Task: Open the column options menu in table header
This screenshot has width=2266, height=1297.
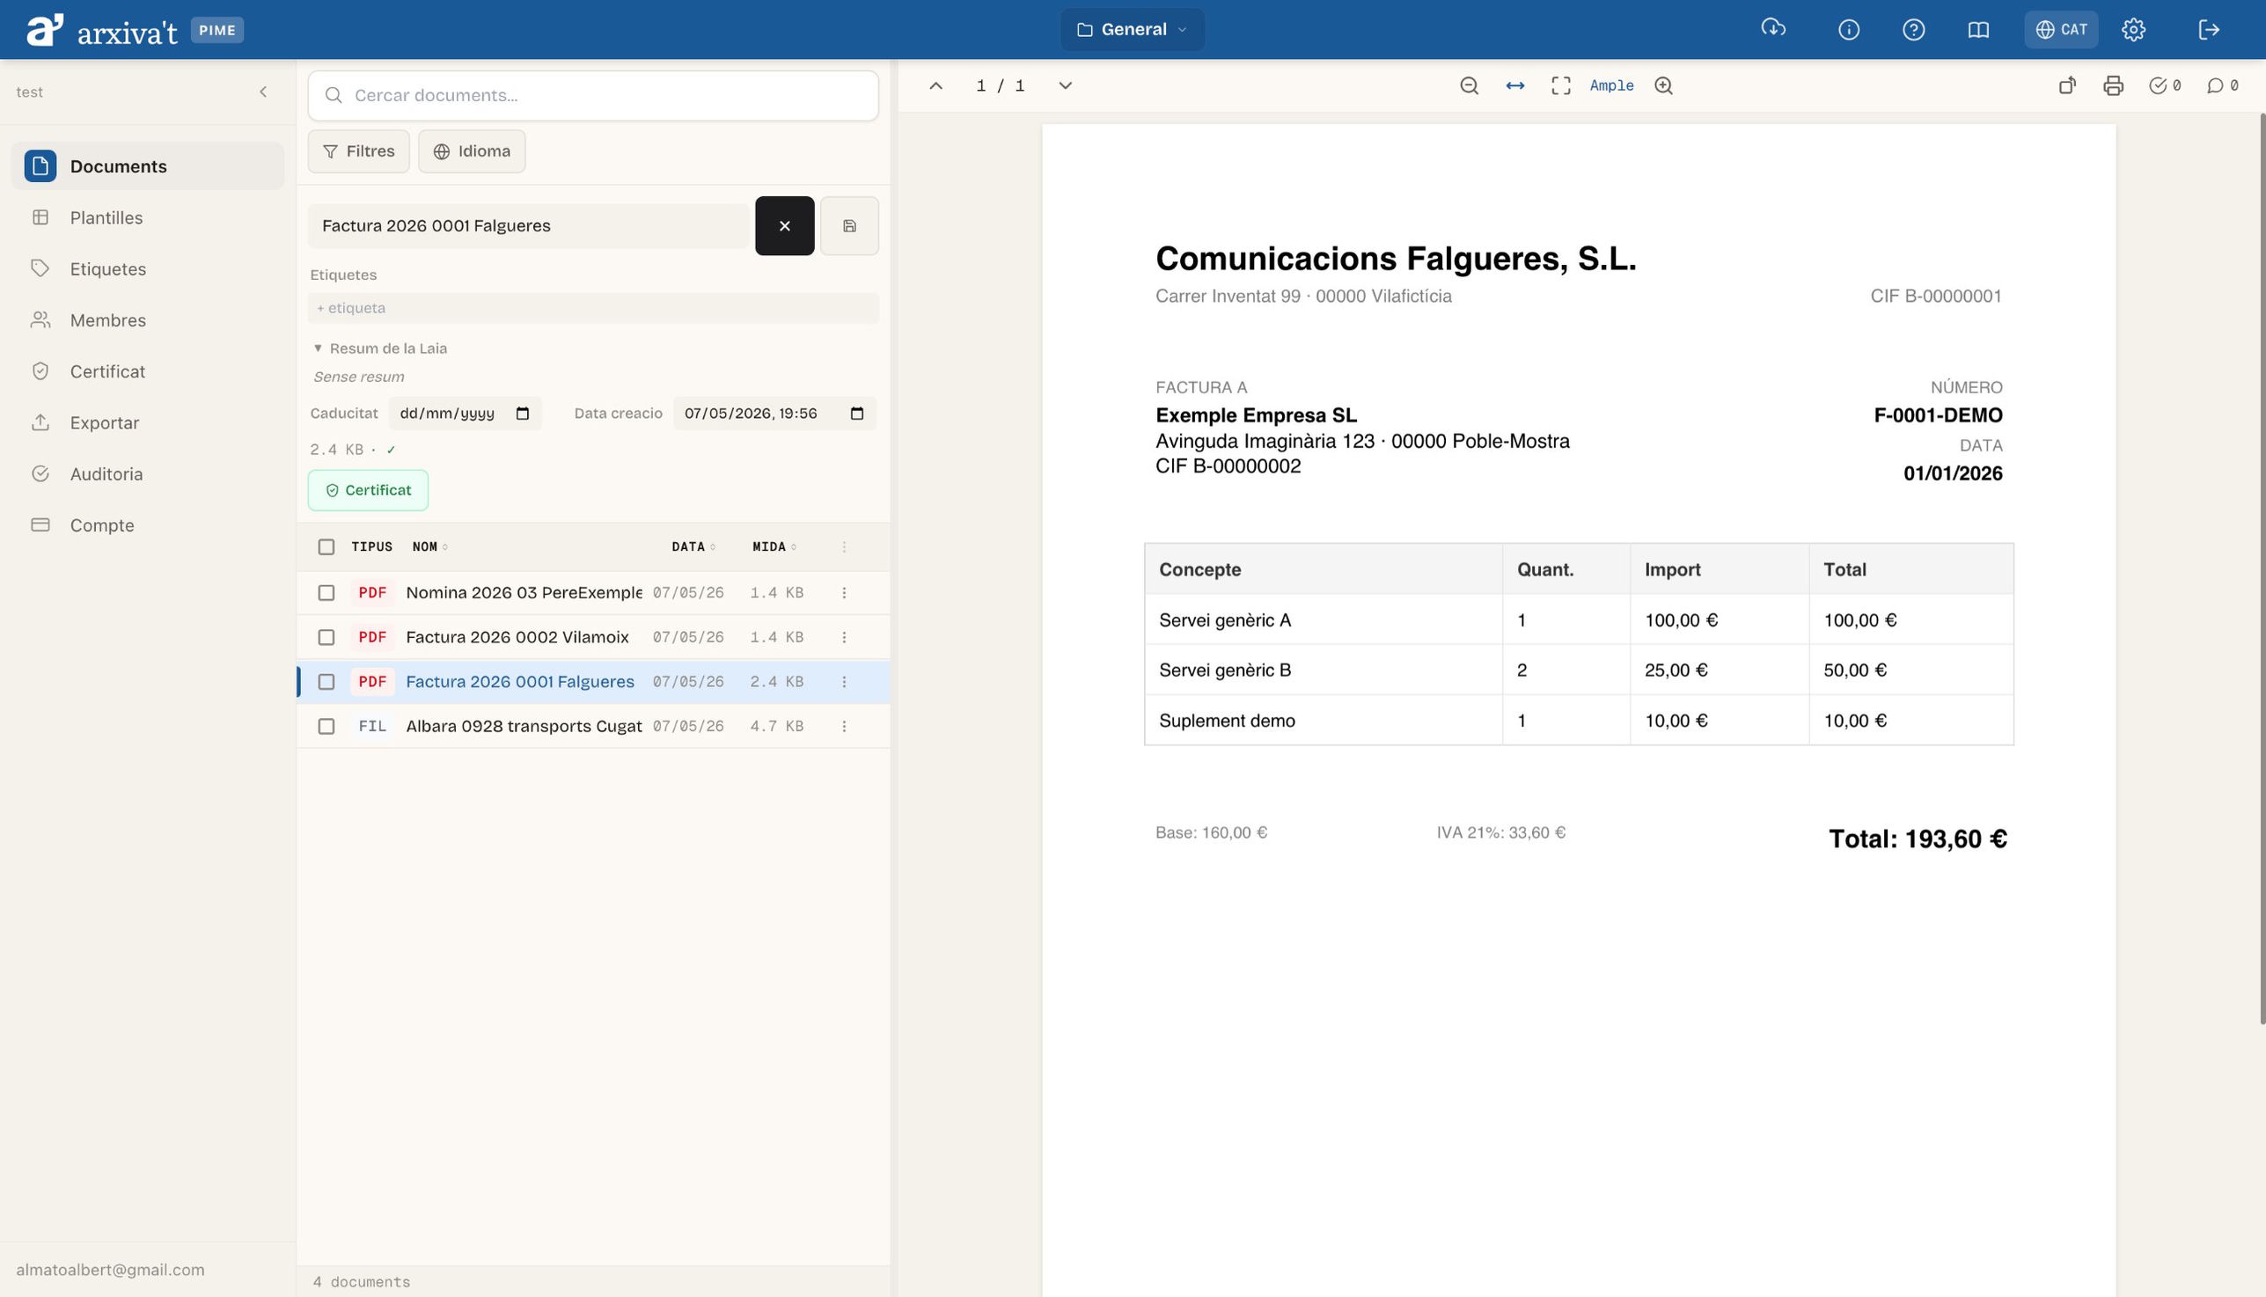Action: 845,547
